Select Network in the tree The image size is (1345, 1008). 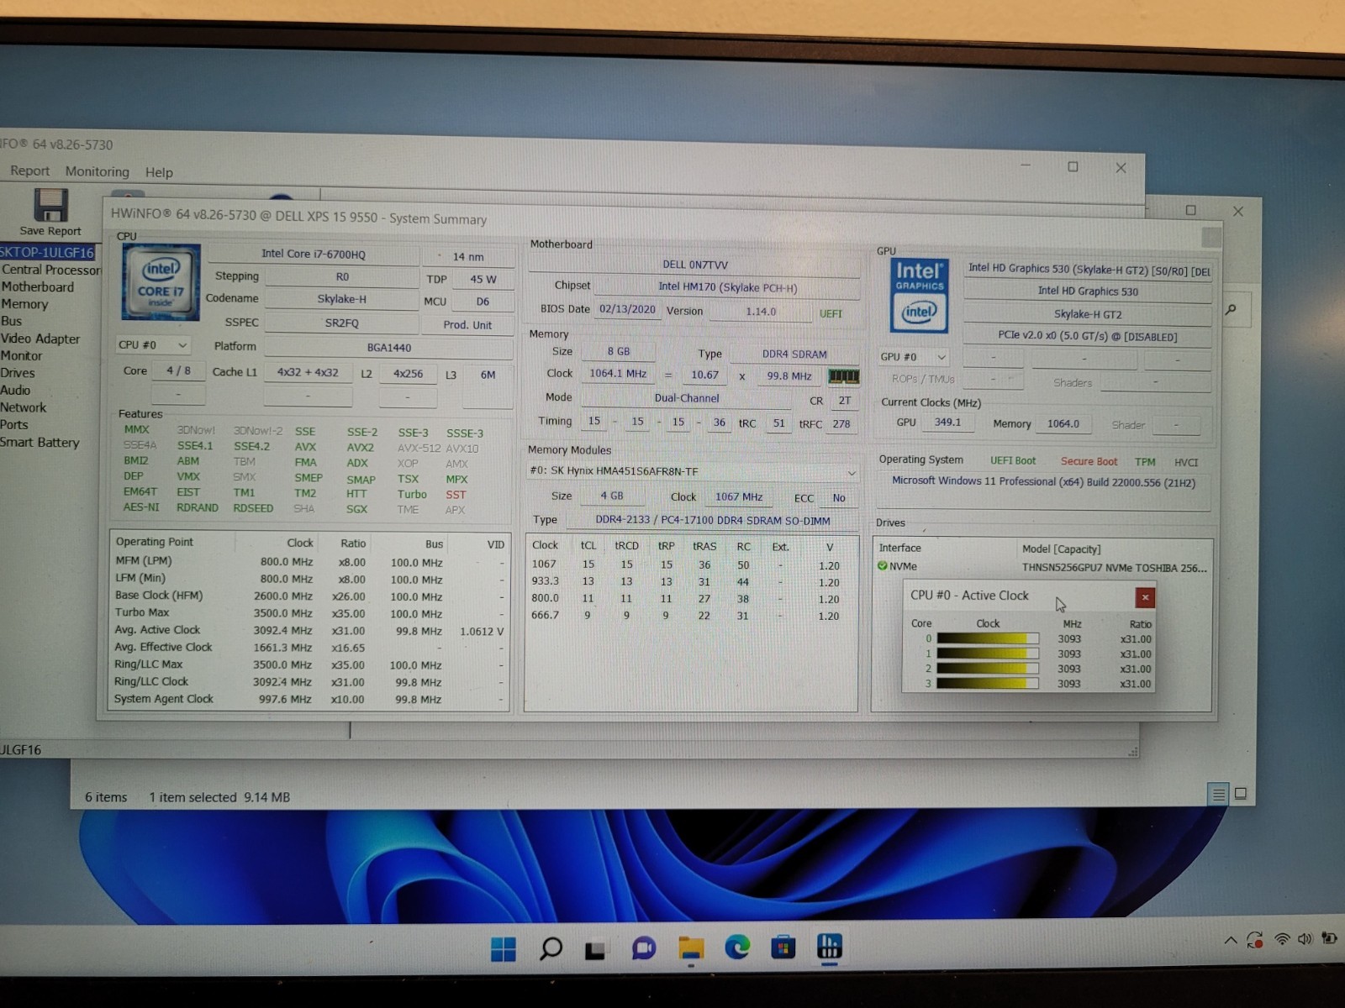point(23,407)
